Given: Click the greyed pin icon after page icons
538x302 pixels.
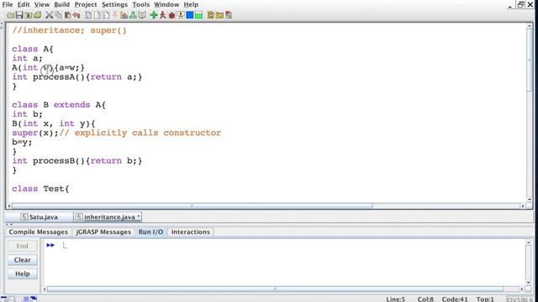Looking at the screenshot, I should [115, 15].
